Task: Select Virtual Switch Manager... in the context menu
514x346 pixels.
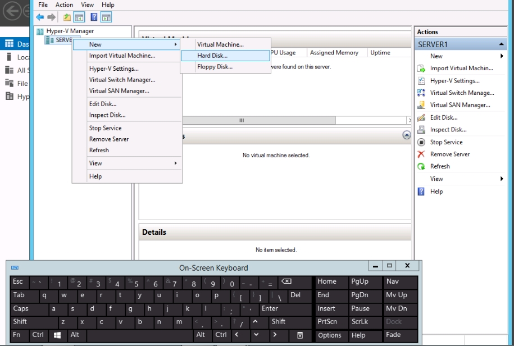Action: coord(127,80)
